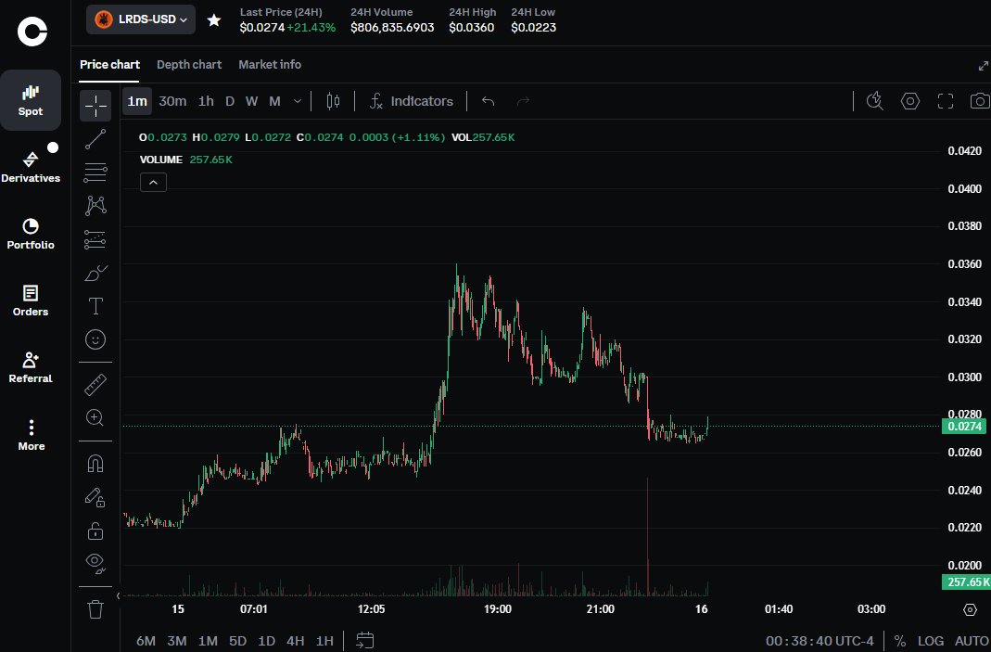The width and height of the screenshot is (991, 652).
Task: Open the emoji icon tool
Action: 95,339
